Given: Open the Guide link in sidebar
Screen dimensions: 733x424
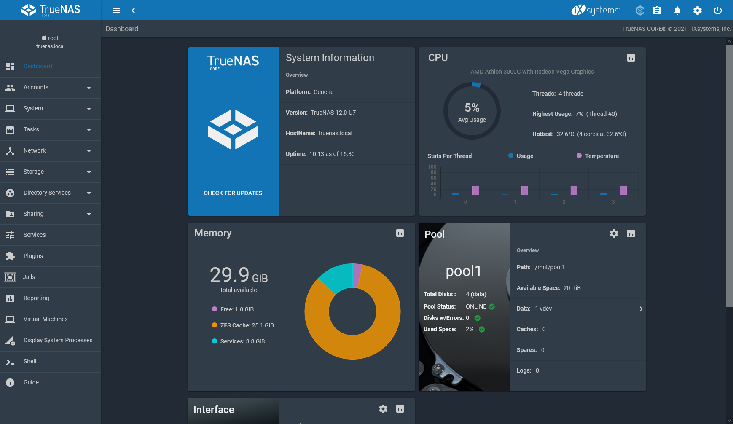Looking at the screenshot, I should coord(51,383).
